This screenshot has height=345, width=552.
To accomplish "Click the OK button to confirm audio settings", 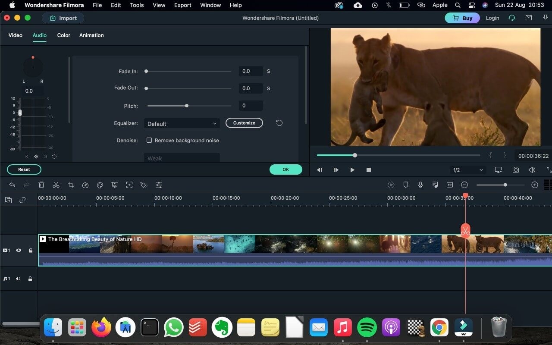I will pos(286,169).
